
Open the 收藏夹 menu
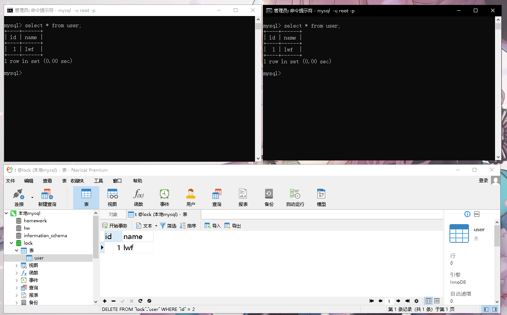click(77, 181)
